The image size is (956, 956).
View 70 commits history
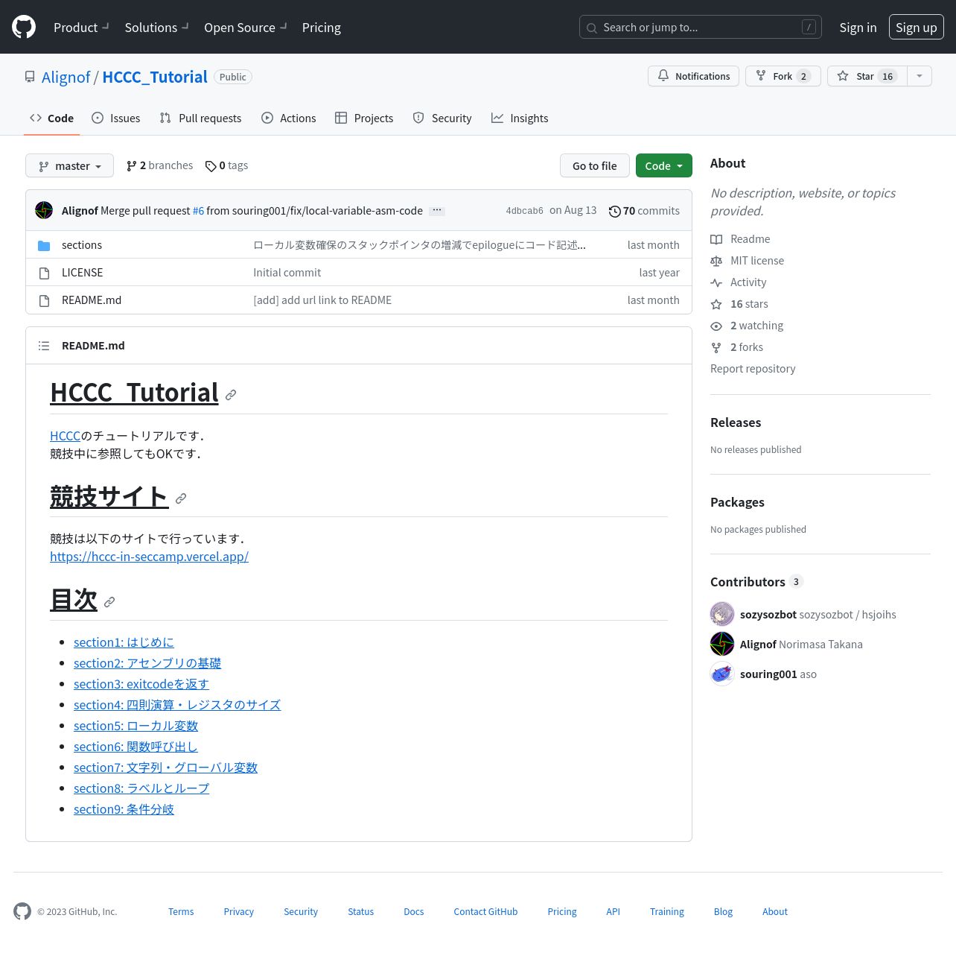point(644,211)
